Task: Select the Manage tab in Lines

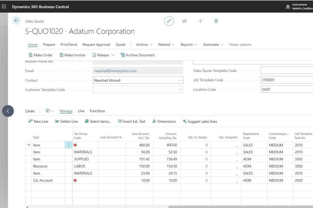Action: click(x=66, y=111)
